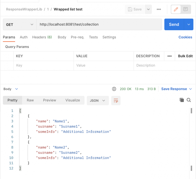Click the Cookies link
Viewport: 196px width, 179px height.
[x=185, y=37]
